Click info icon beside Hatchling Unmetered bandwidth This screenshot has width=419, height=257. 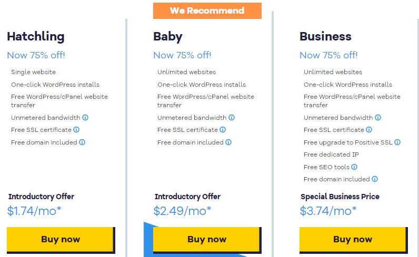pyautogui.click(x=85, y=118)
